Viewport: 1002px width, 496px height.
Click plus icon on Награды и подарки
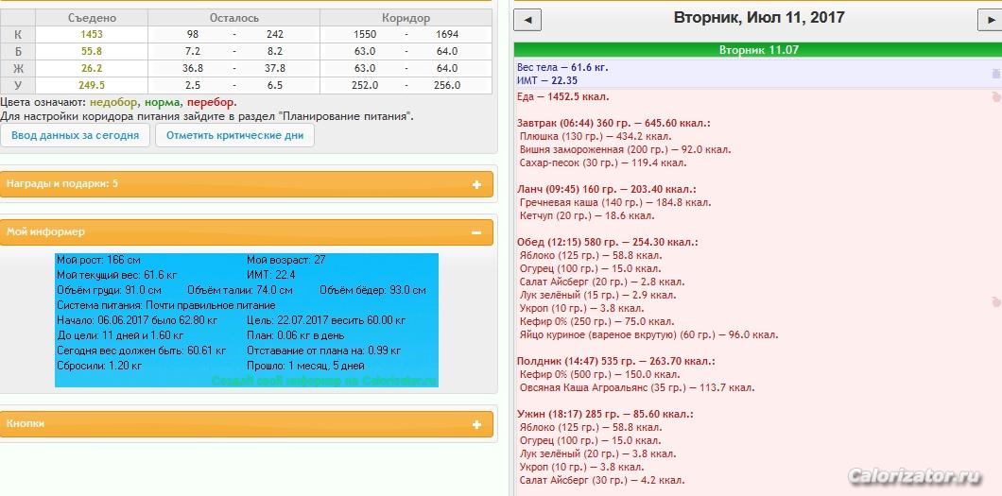[476, 184]
